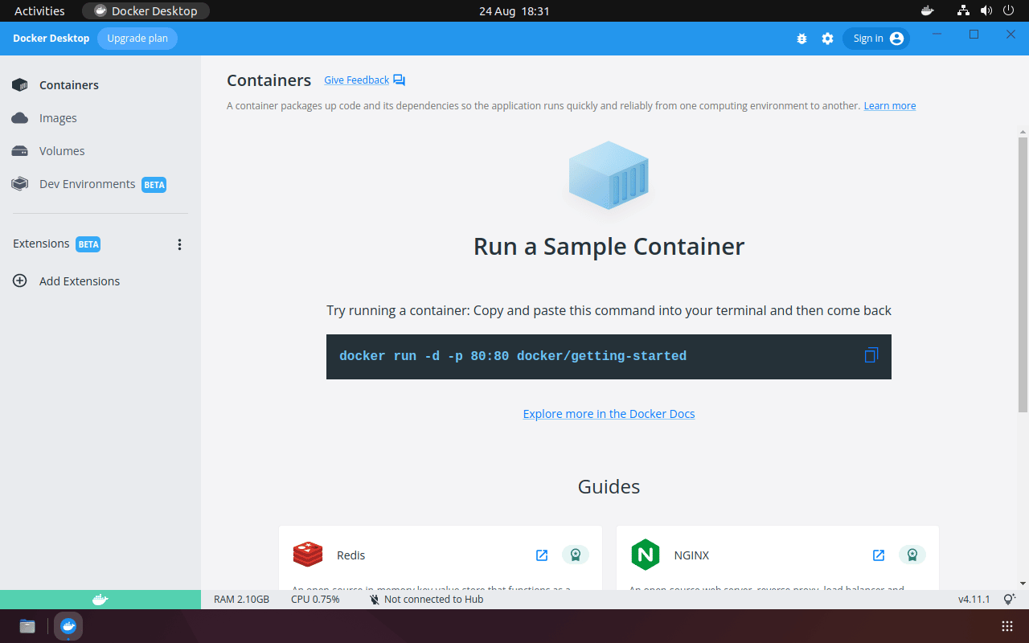
Task: Click the Add Extensions plus icon
Action: click(x=19, y=281)
